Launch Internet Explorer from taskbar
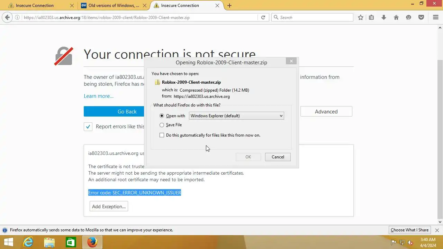Viewport: 443px width, 249px height. tap(28, 242)
